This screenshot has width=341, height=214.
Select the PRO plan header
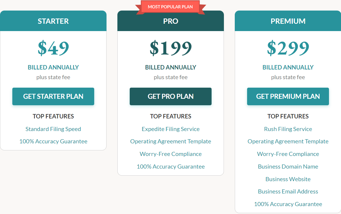170,21
